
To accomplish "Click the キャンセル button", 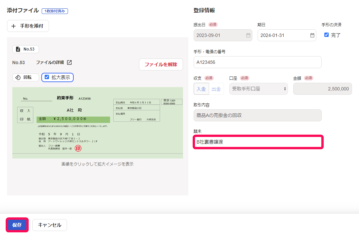I will [x=50, y=225].
